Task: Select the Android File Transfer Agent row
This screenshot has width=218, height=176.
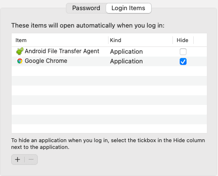Action: coord(109,52)
